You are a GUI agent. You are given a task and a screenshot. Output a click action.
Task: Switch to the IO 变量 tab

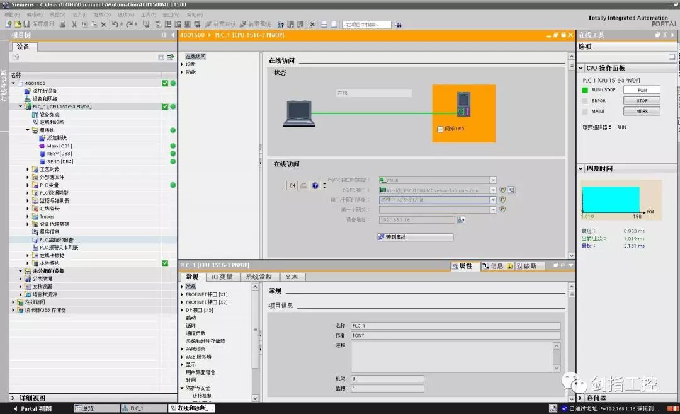tap(222, 277)
